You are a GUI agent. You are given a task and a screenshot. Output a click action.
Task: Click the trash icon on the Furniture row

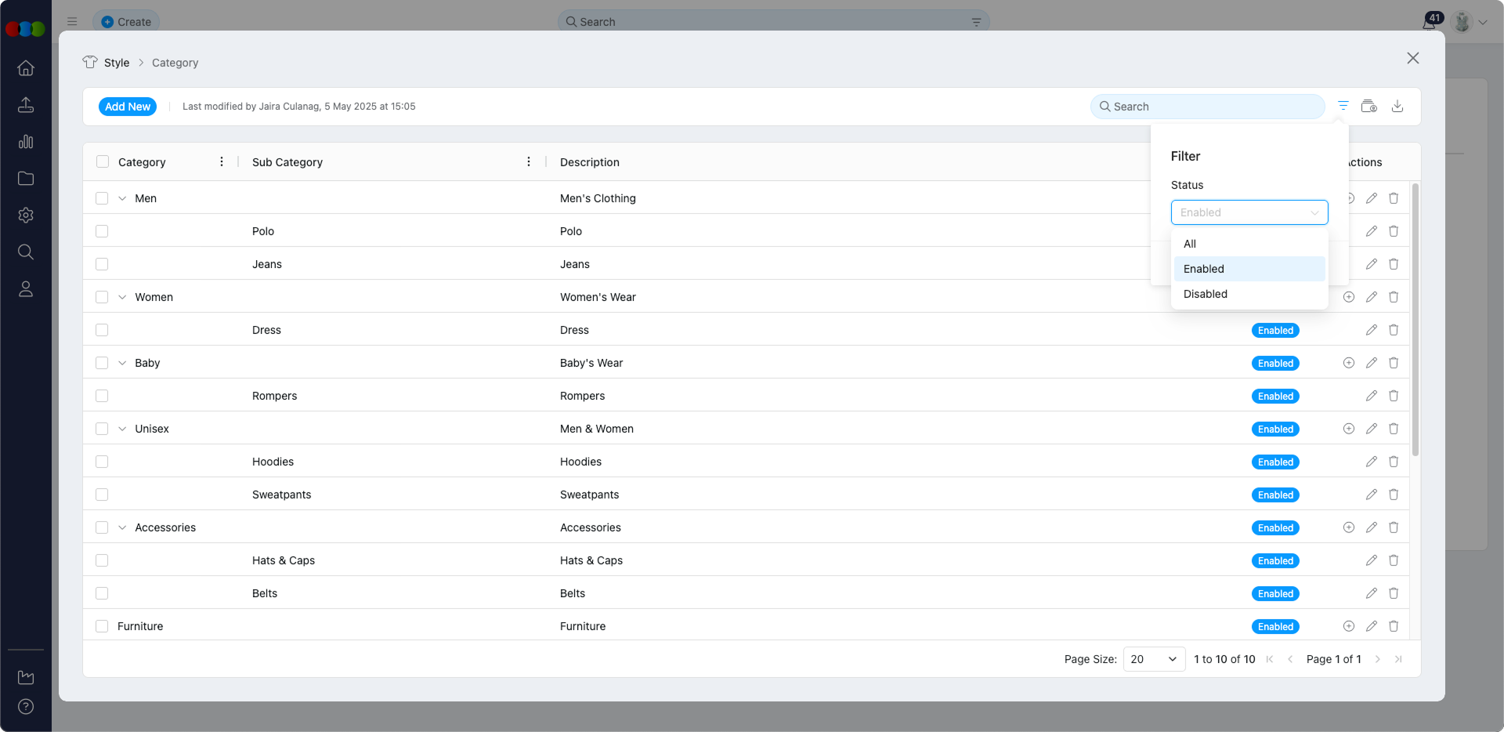(1394, 626)
